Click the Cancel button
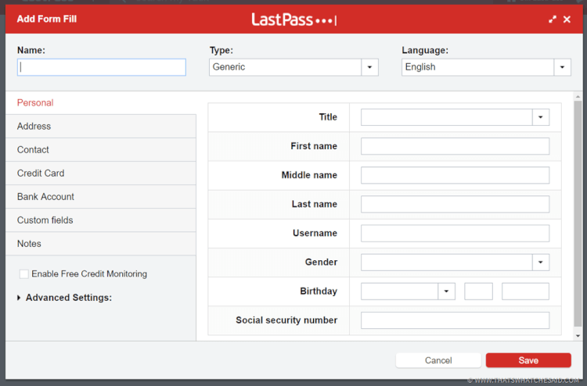Viewport: 587px width, 386px height. [x=438, y=360]
